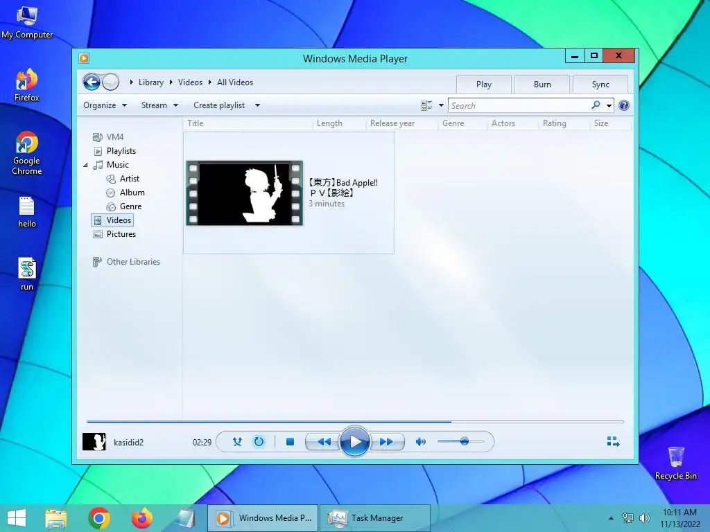
Task: Toggle shuffle mode
Action: 237,442
